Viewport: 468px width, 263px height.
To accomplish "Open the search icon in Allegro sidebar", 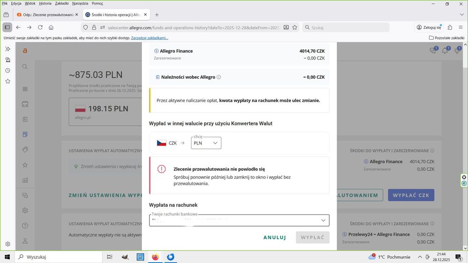I will pyautogui.click(x=25, y=67).
